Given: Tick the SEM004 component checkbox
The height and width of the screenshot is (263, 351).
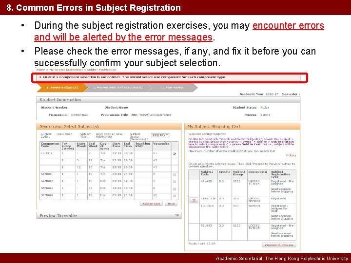Looking at the screenshot, I should (175, 196).
